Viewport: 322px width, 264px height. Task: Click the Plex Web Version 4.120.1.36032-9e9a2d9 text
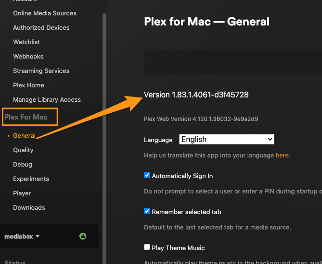(201, 119)
